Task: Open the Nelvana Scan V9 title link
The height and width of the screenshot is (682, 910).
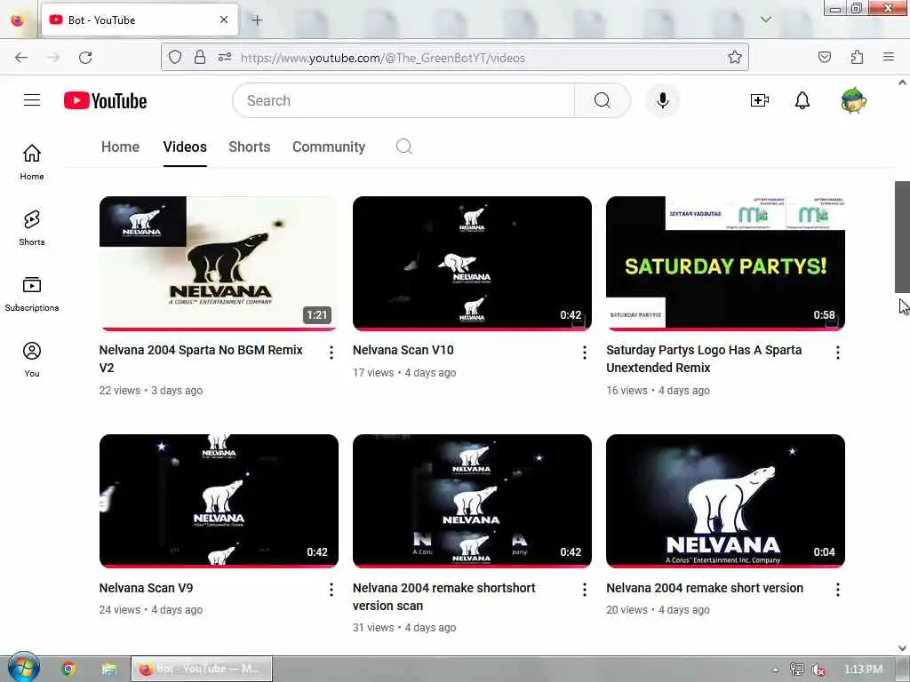Action: [147, 588]
